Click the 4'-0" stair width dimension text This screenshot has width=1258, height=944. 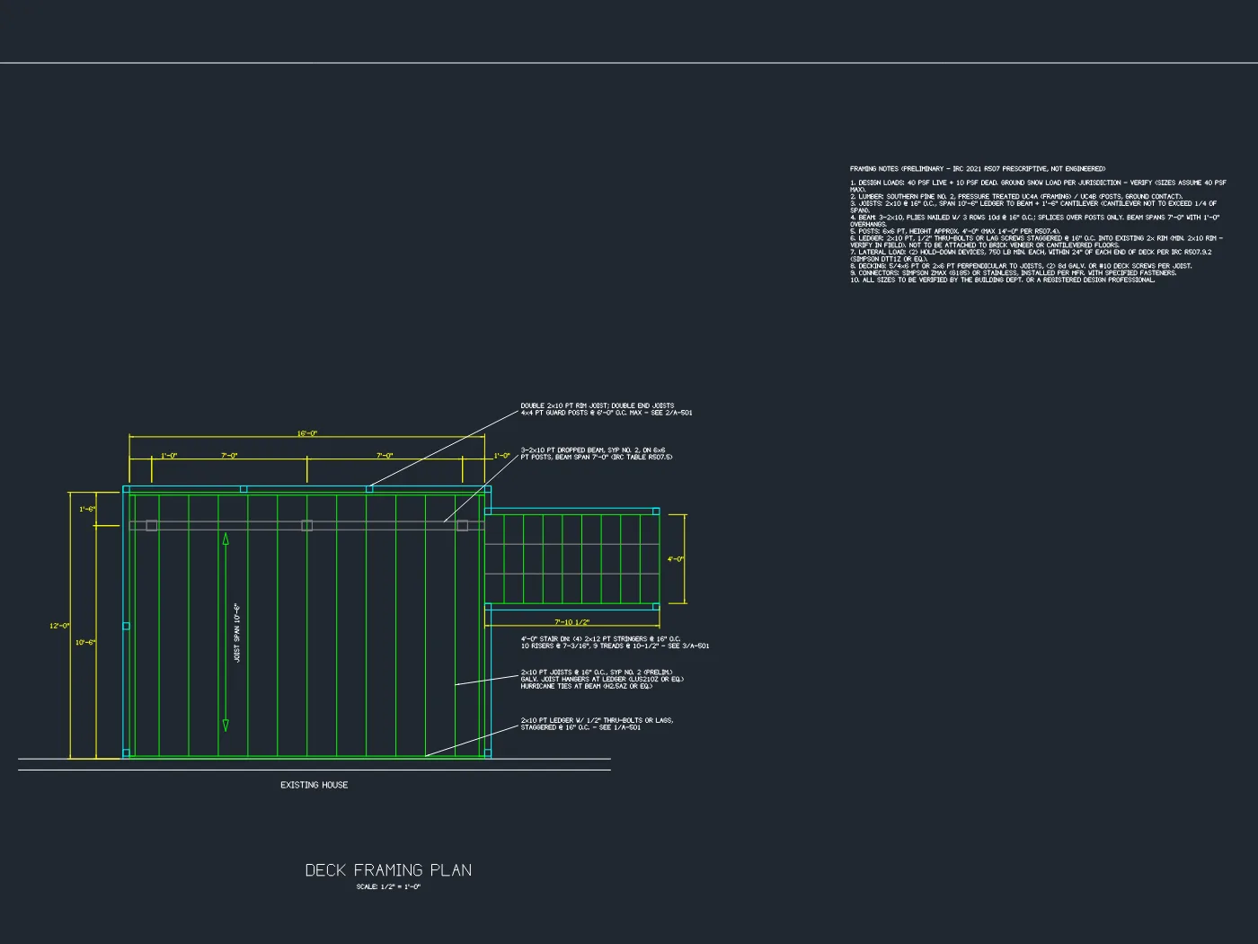676,559
